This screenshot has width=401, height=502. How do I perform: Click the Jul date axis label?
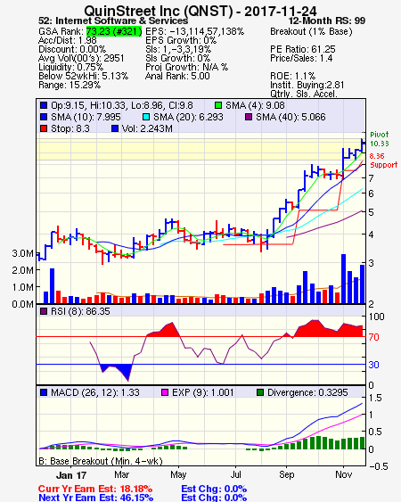[235, 474]
